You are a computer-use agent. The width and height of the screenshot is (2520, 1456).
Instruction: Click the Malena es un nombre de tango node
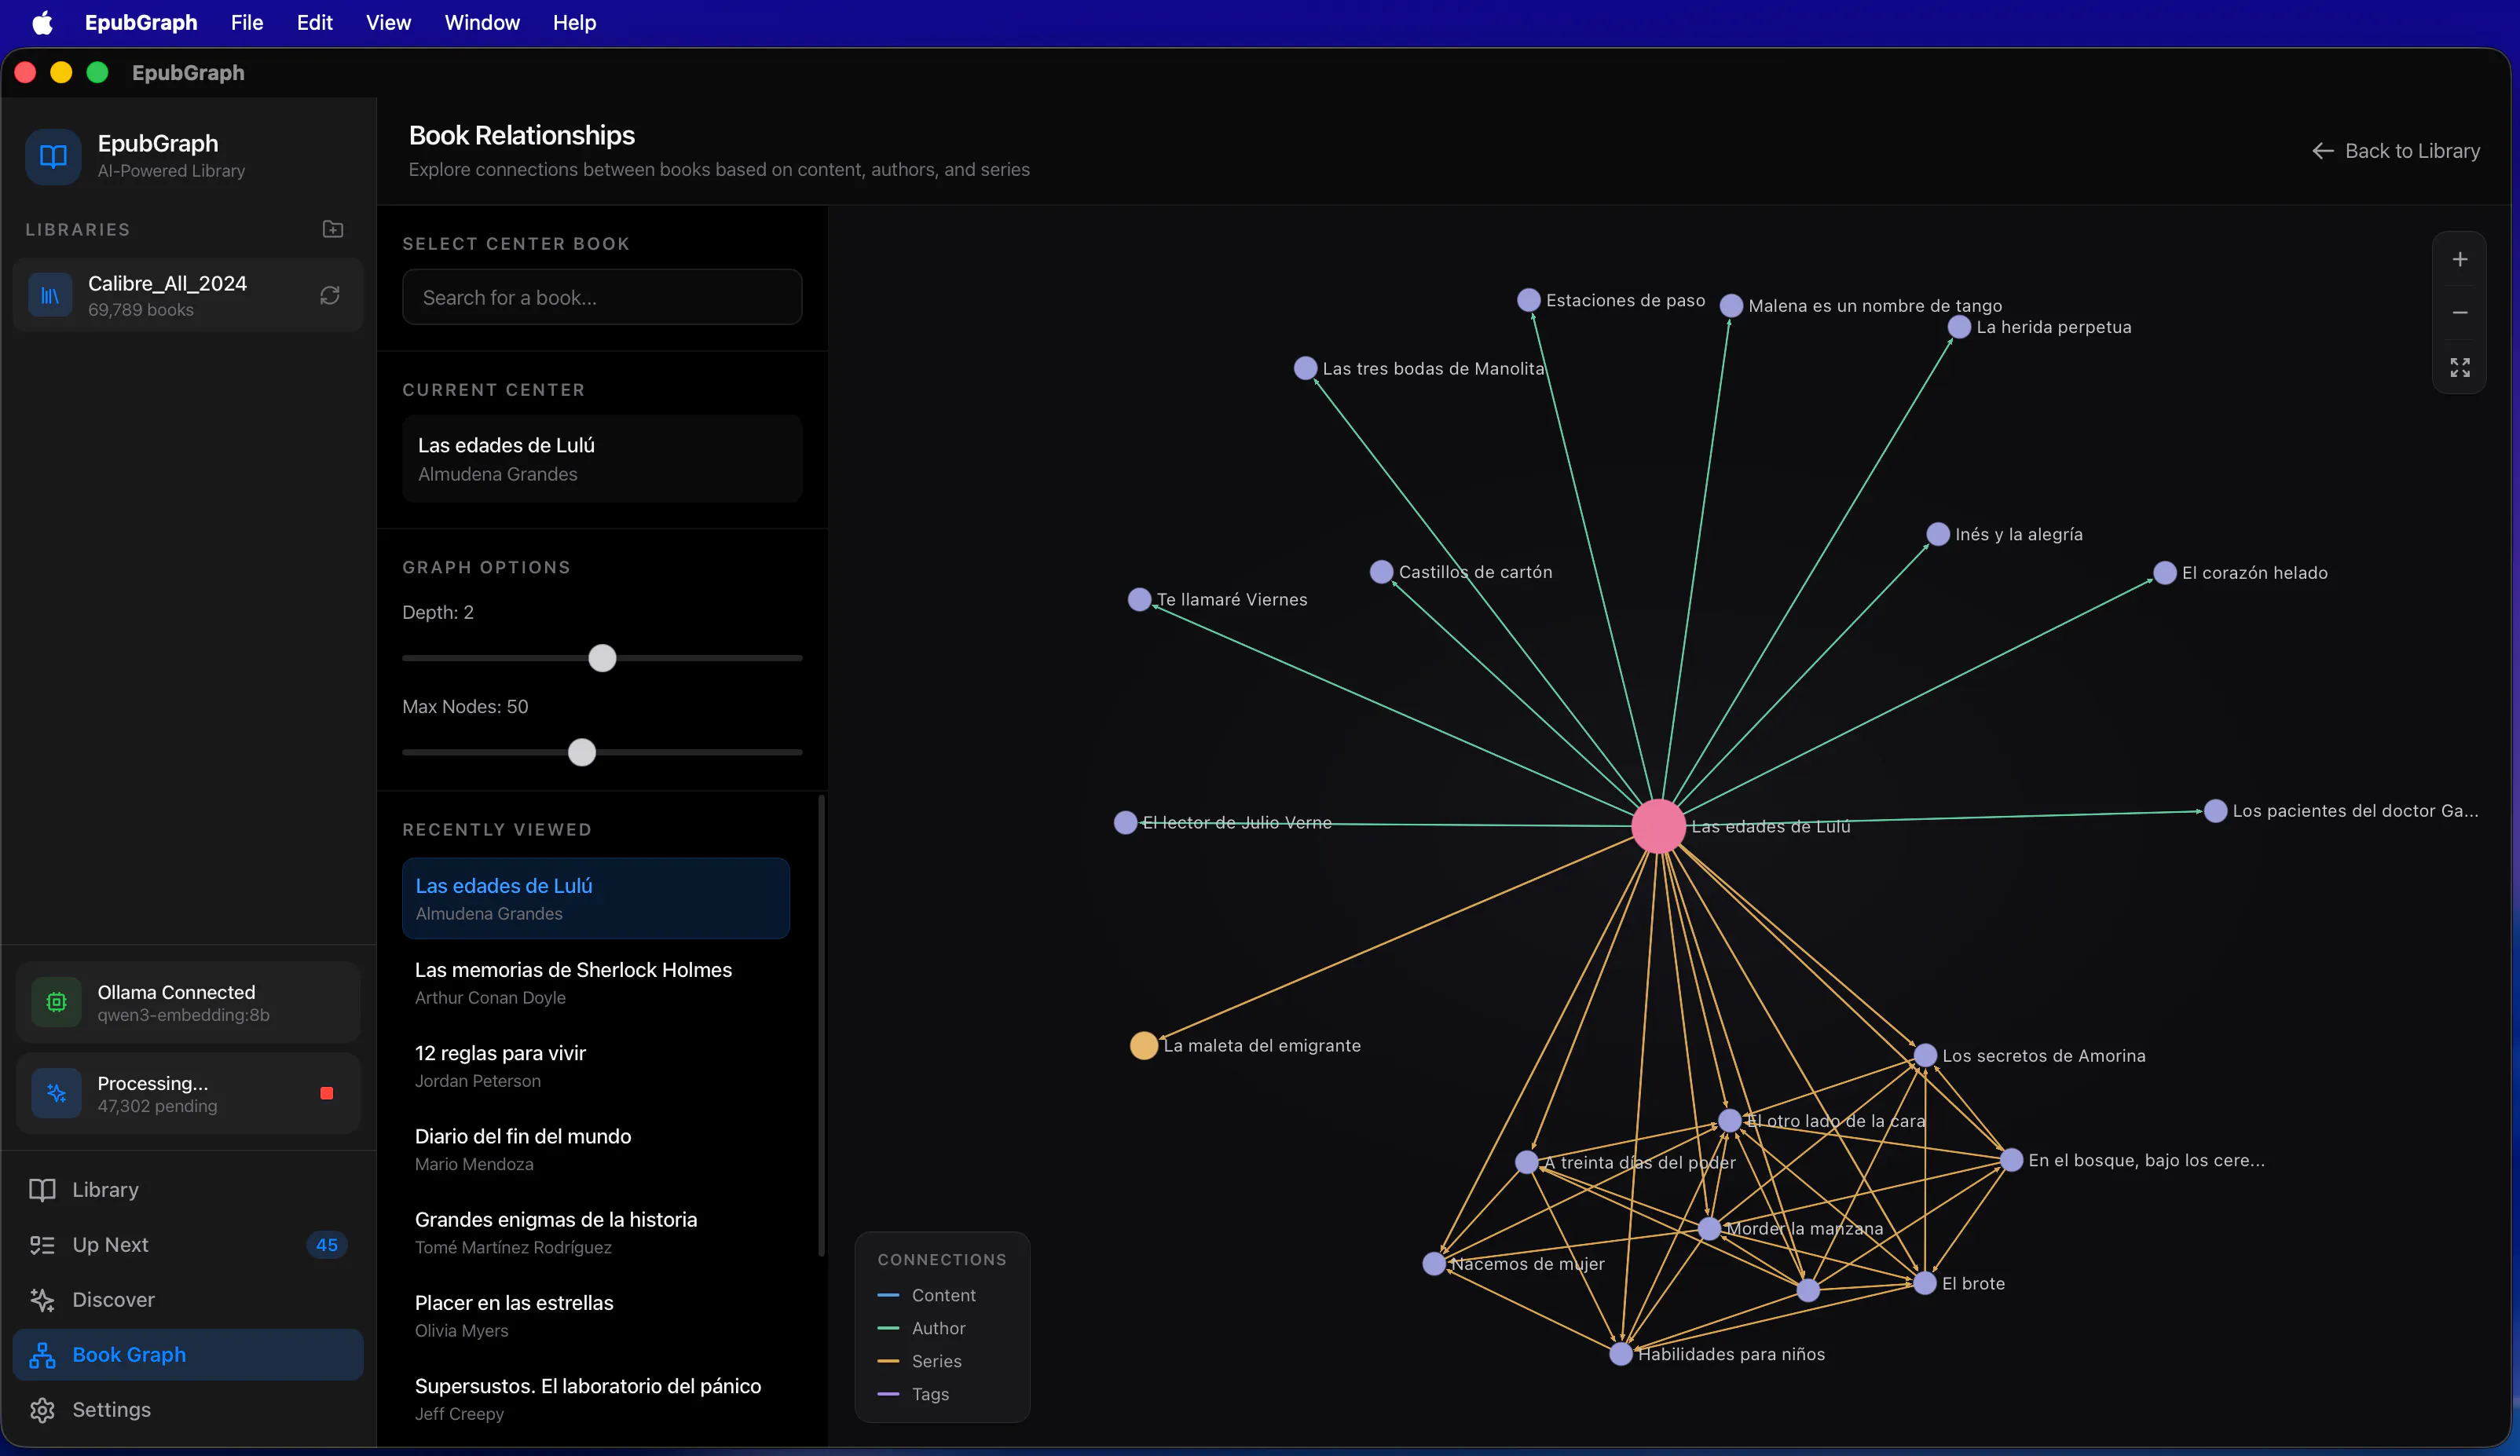point(1731,305)
